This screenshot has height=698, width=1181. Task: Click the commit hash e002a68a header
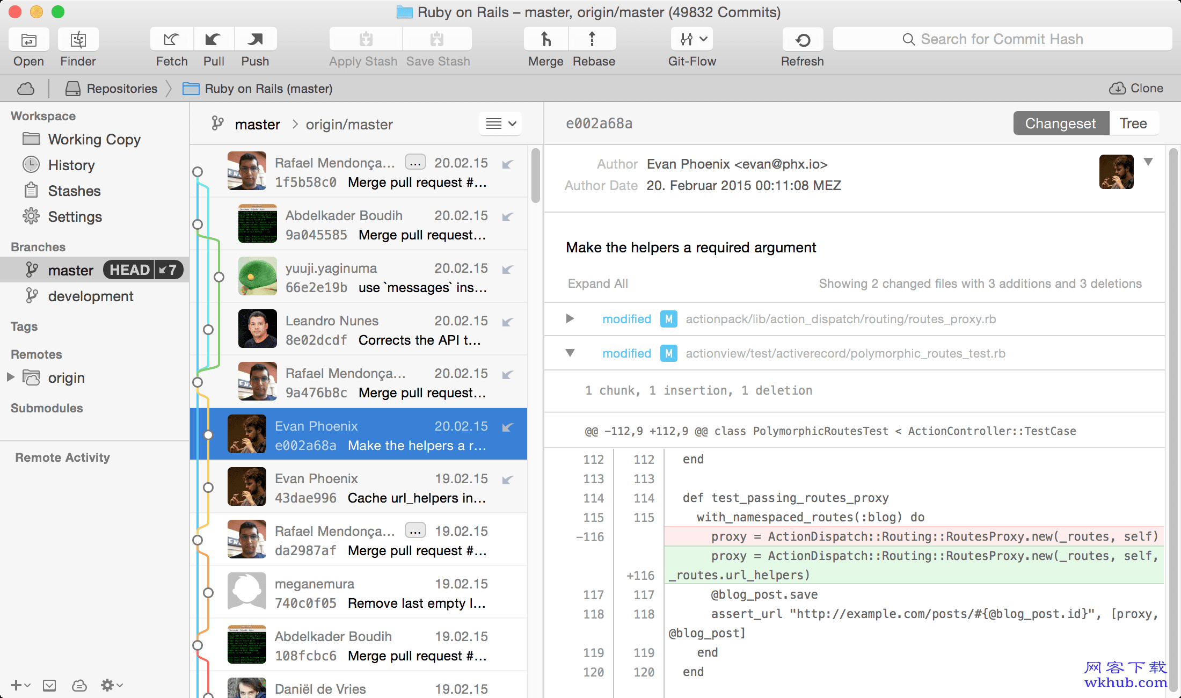coord(599,123)
